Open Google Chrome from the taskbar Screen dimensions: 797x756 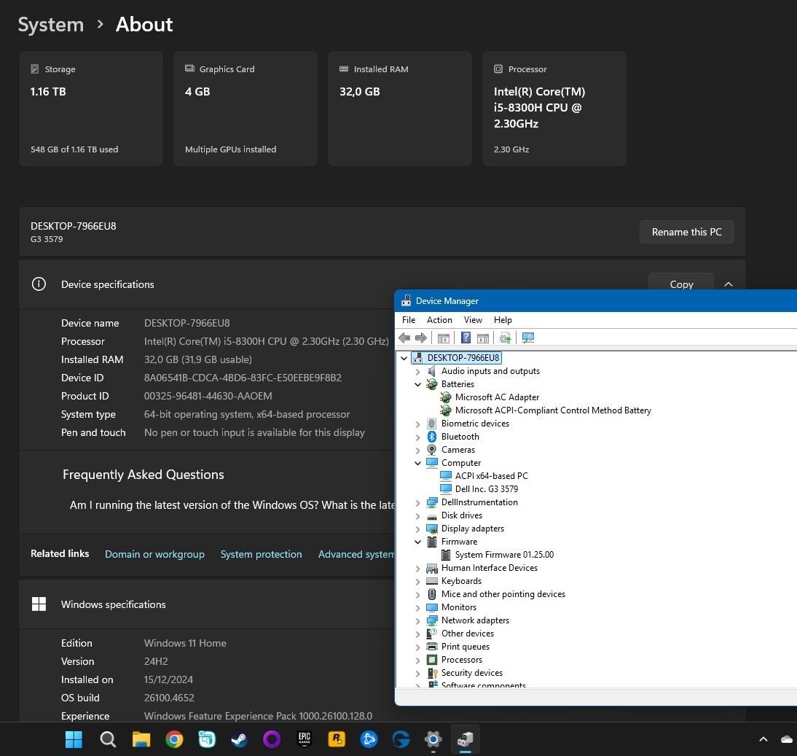coord(174,739)
